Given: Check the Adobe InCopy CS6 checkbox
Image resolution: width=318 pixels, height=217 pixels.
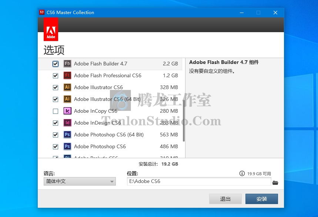Looking at the screenshot, I should (56, 111).
